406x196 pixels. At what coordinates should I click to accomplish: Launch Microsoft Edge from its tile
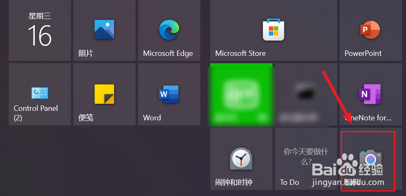(x=169, y=30)
